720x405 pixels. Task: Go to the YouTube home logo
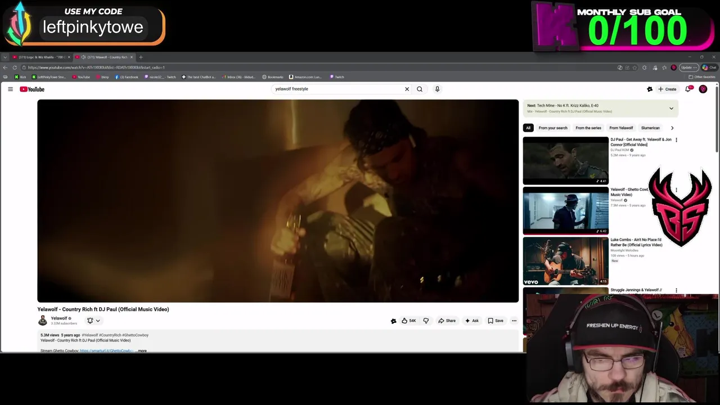pyautogui.click(x=32, y=89)
